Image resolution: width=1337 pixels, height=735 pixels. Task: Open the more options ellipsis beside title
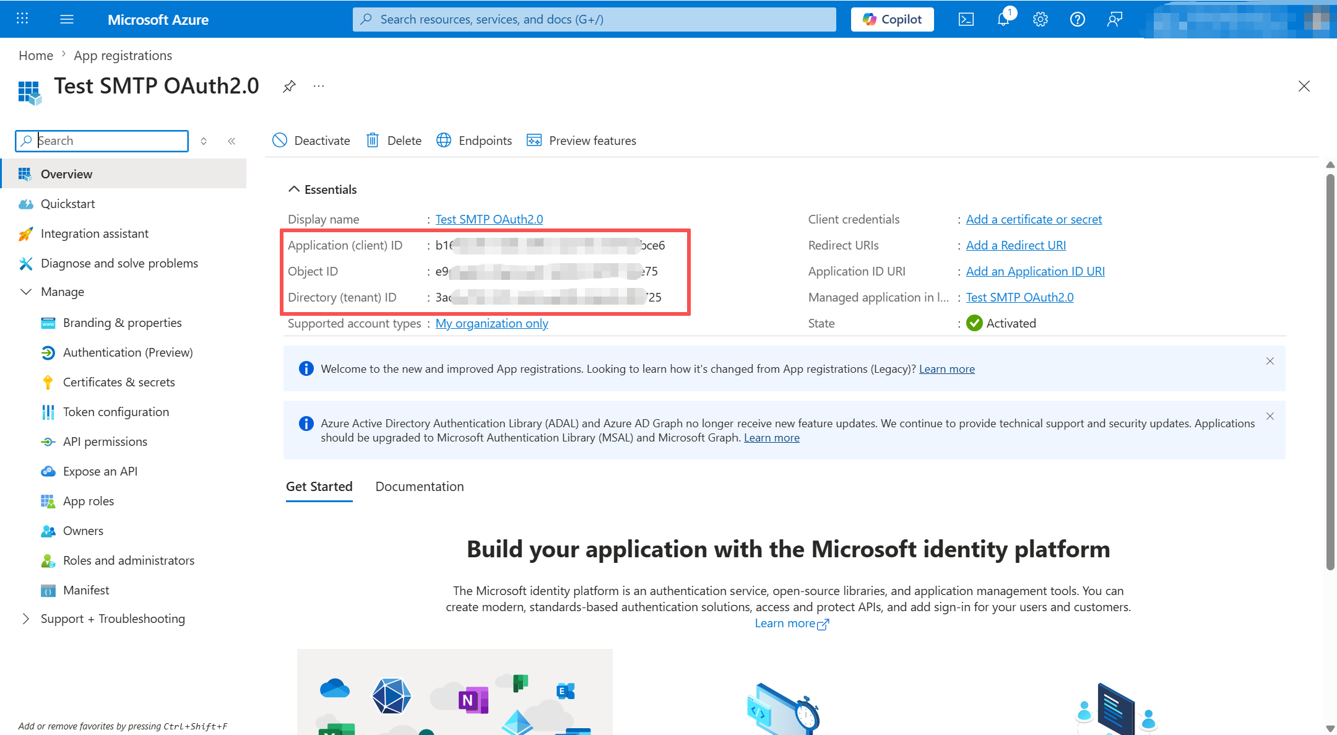click(x=319, y=86)
